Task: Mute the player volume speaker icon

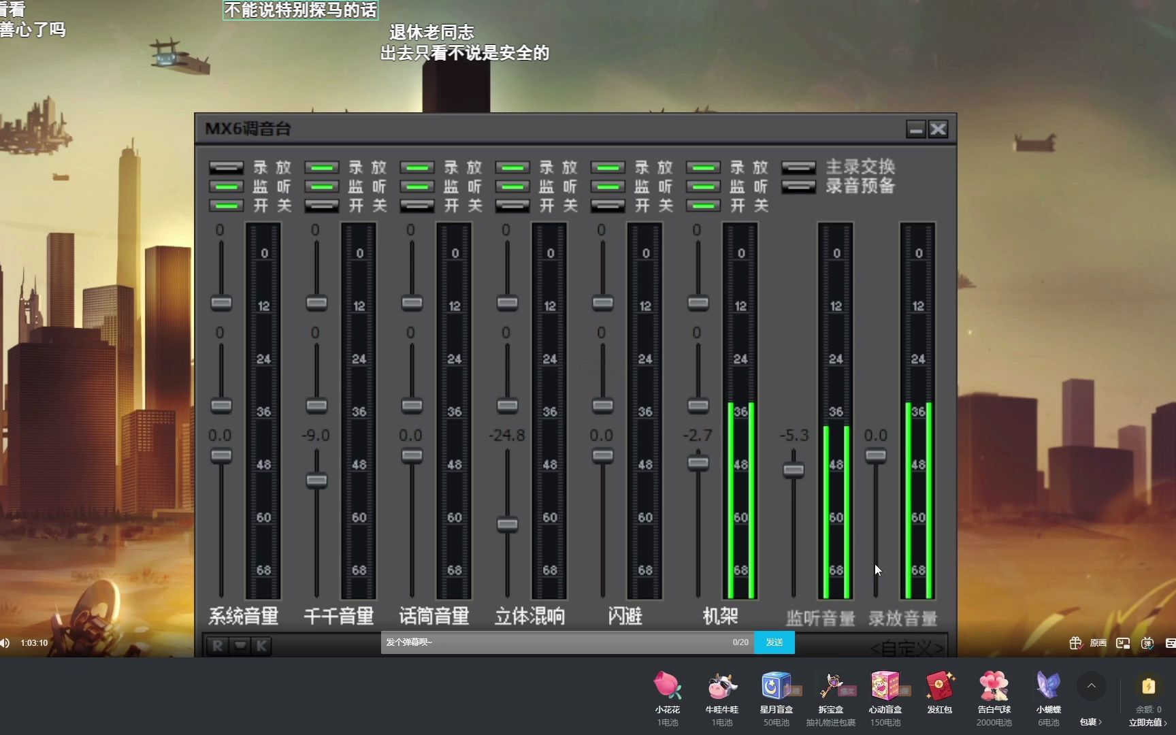Action: [x=5, y=643]
